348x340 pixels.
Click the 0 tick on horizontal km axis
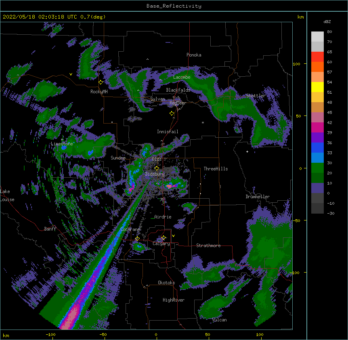point(156,334)
